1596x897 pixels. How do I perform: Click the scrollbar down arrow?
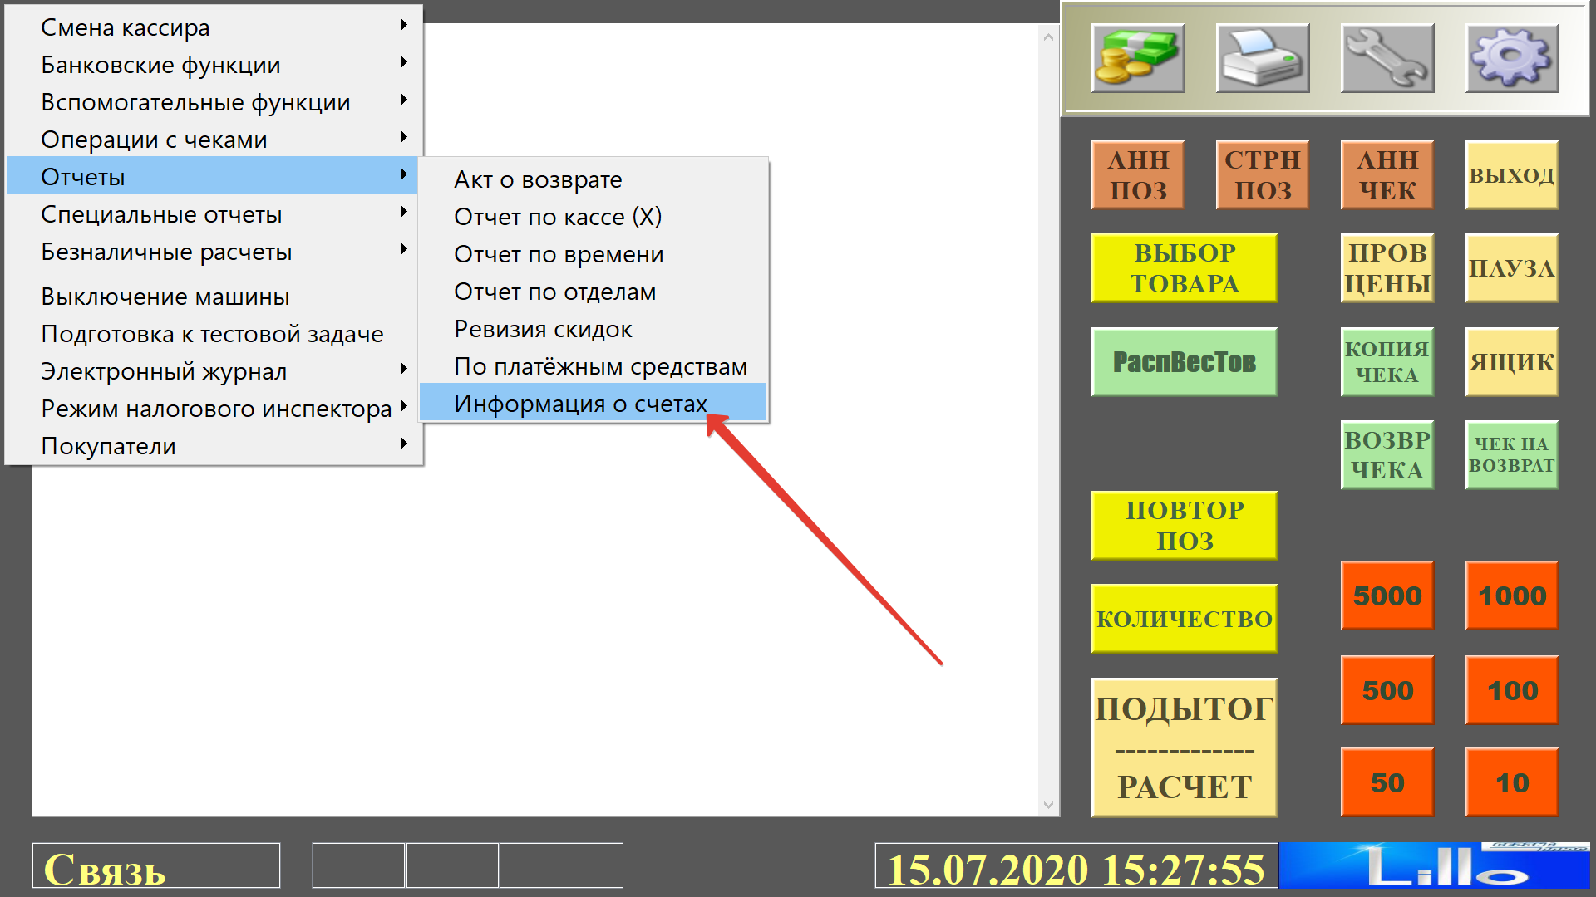(x=1048, y=805)
